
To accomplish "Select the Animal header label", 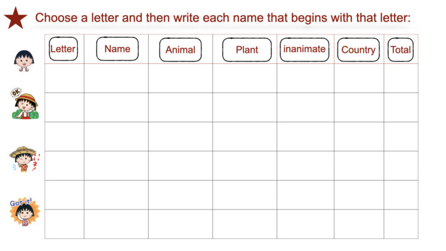I will pyautogui.click(x=180, y=50).
